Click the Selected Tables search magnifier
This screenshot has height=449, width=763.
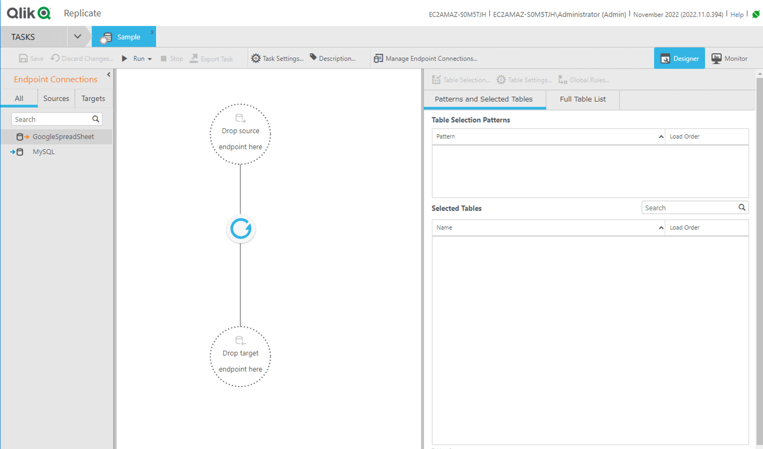(x=742, y=208)
